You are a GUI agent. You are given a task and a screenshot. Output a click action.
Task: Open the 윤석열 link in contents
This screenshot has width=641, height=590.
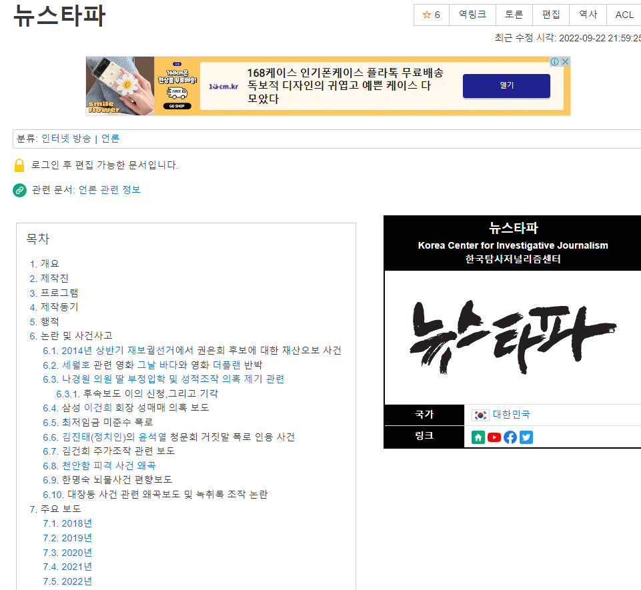click(x=153, y=437)
